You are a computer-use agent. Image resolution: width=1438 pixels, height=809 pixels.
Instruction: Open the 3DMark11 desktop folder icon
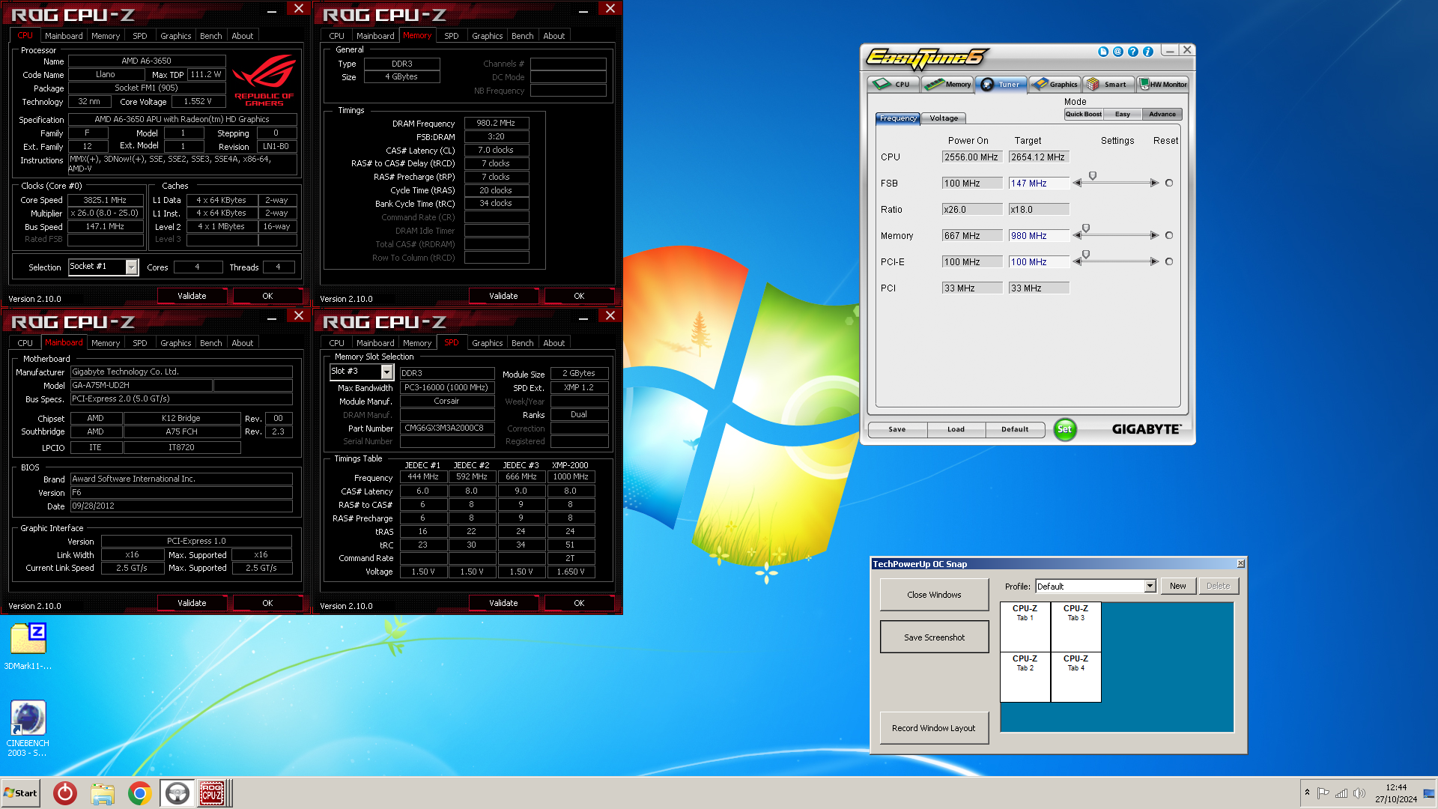pyautogui.click(x=28, y=646)
